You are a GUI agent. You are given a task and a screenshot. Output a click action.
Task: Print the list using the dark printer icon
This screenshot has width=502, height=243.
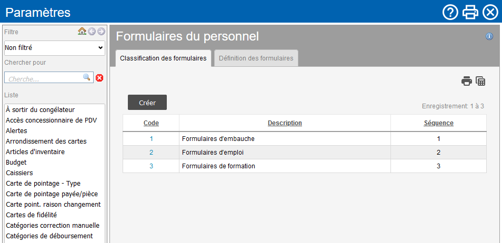point(466,81)
